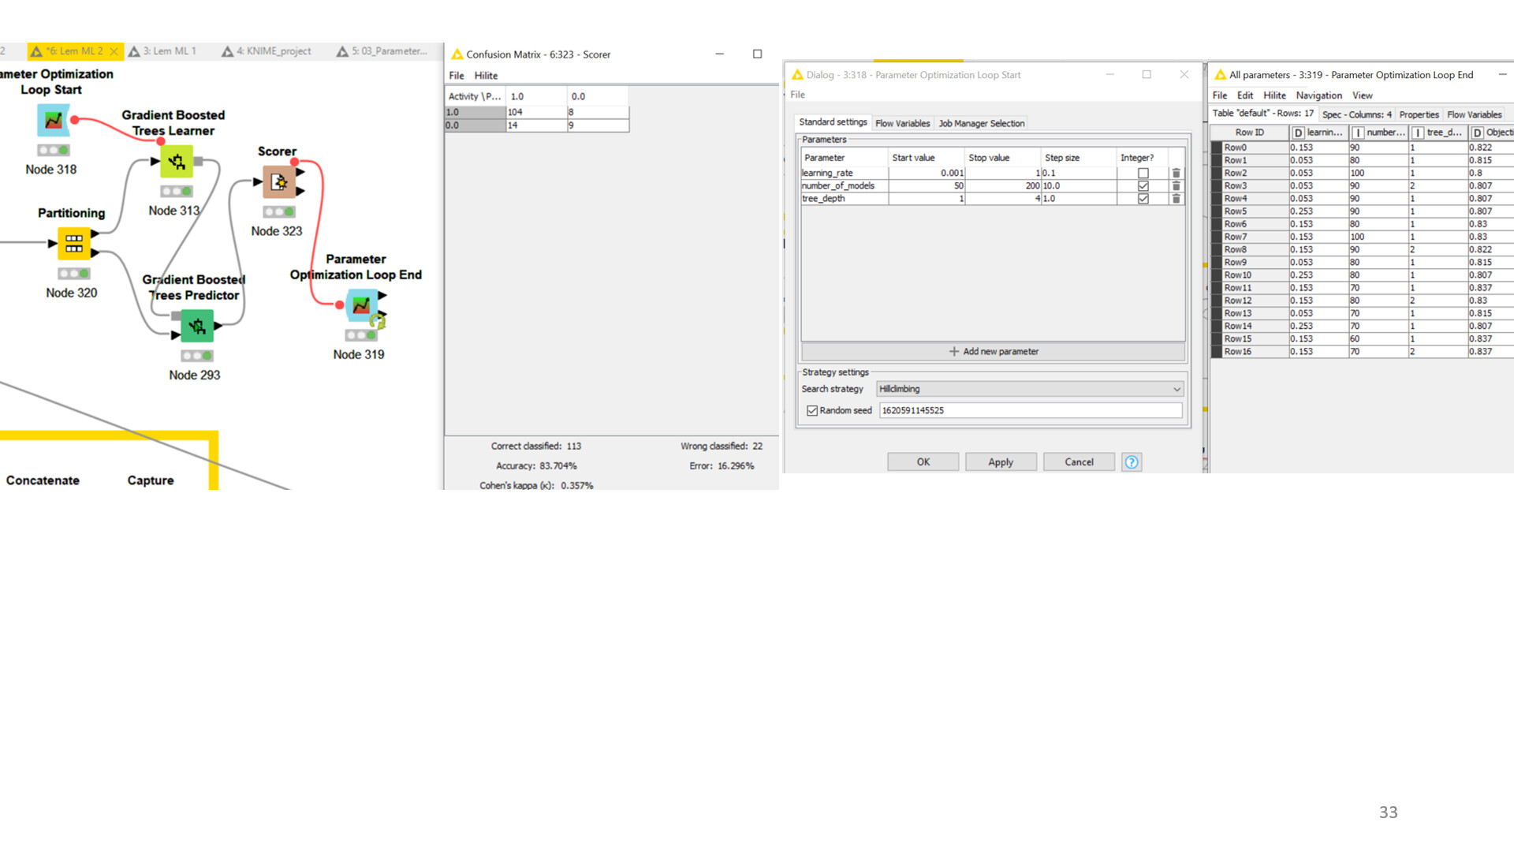This screenshot has width=1514, height=852.
Task: Toggle the Random seed checkbox
Action: click(812, 410)
